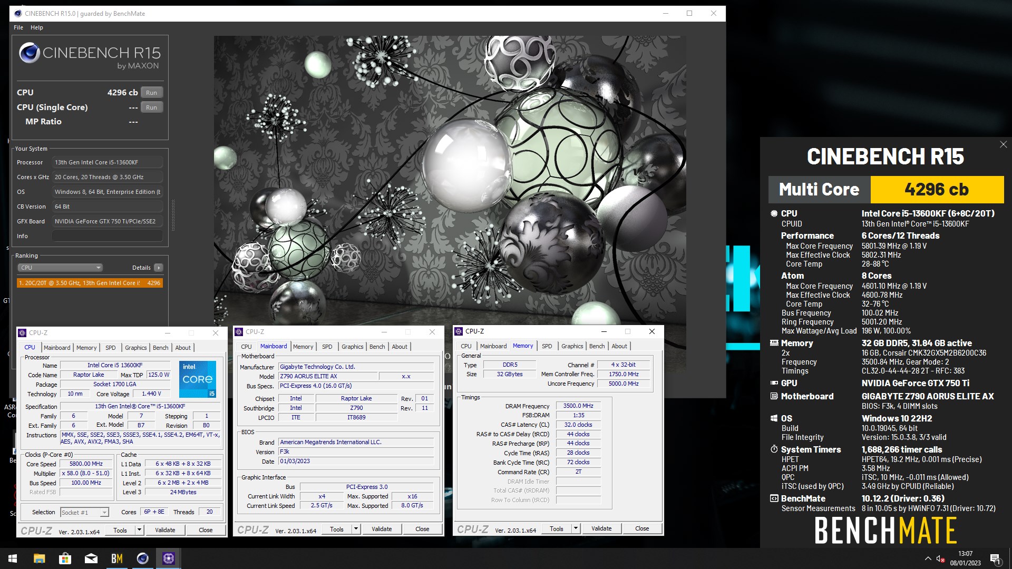Click BenchMate Memory section icon

774,343
